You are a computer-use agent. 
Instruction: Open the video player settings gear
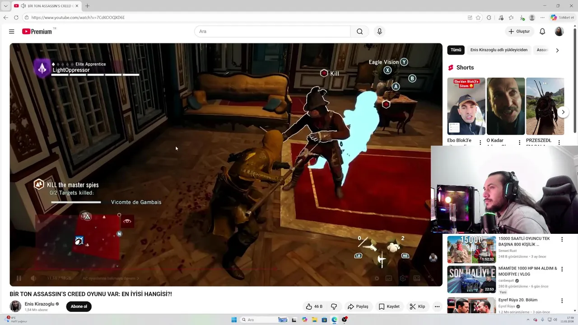403,278
